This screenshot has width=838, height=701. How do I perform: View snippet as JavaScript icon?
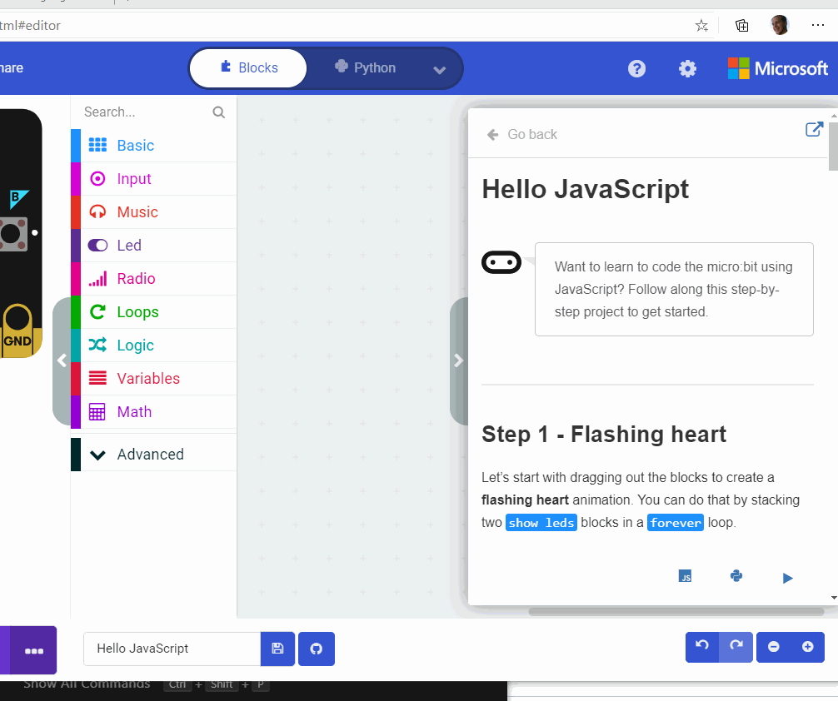[x=685, y=576]
